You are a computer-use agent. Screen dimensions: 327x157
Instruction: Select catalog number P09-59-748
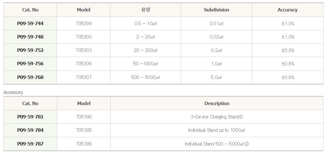[x=30, y=37]
